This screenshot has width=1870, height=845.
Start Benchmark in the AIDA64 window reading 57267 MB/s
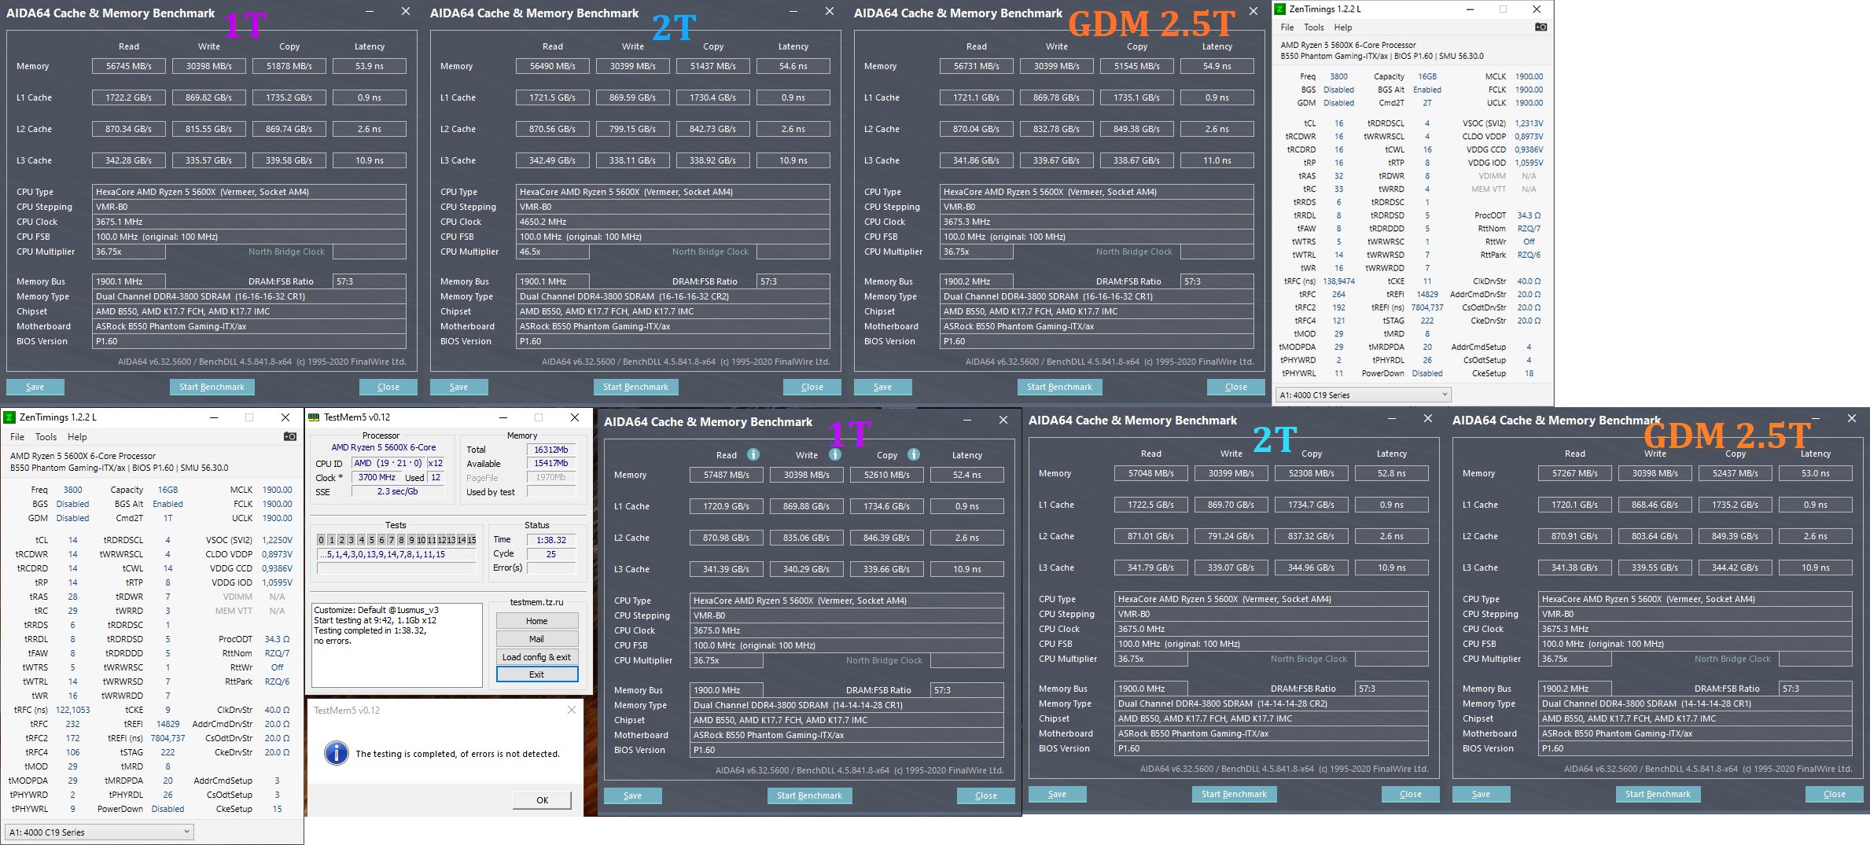(1658, 794)
